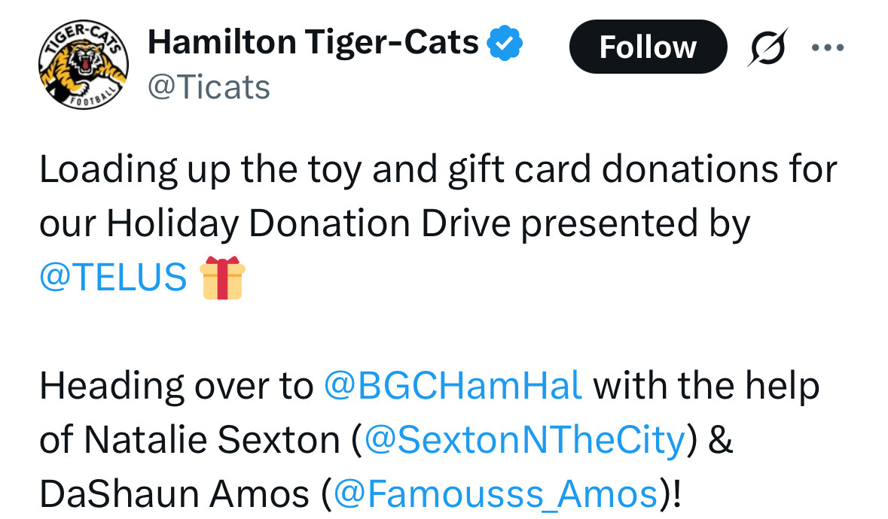Visit the @BGCHamHal profile mention

(x=453, y=386)
